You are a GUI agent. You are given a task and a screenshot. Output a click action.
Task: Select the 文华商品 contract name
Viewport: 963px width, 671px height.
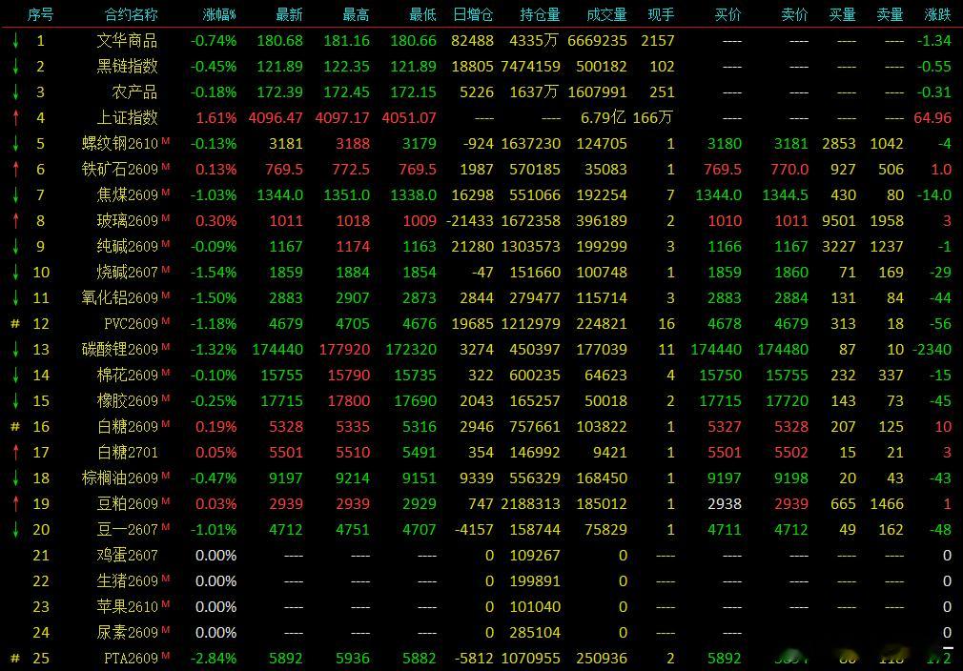pyautogui.click(x=127, y=41)
